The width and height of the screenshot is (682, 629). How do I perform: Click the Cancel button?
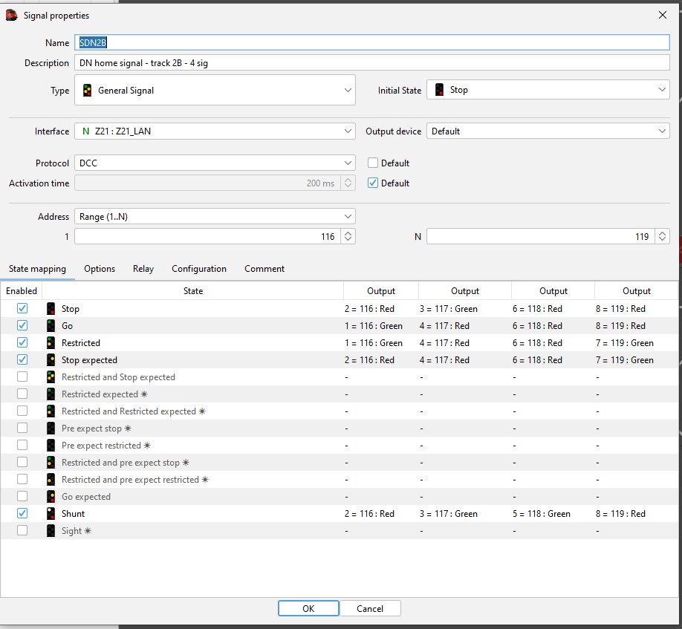pos(370,608)
